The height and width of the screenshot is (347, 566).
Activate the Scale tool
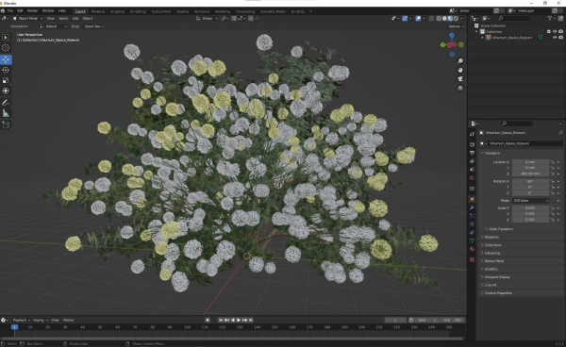[x=6, y=80]
